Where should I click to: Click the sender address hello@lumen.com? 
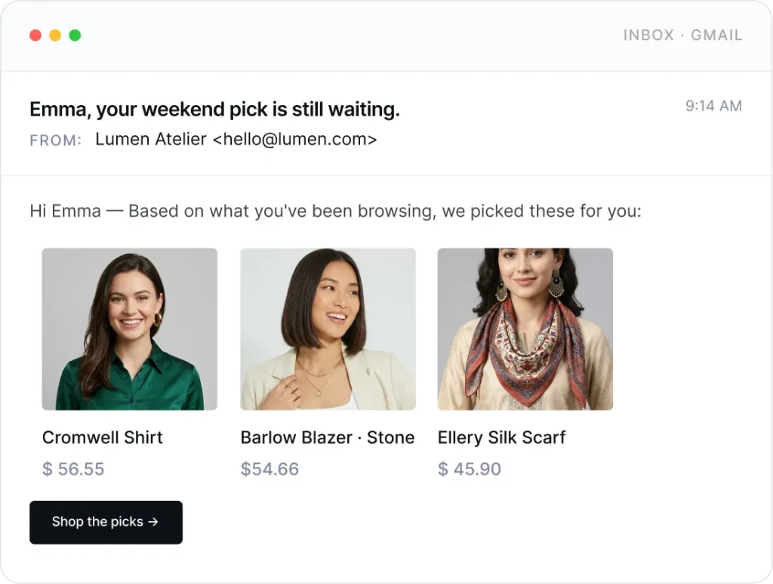295,140
